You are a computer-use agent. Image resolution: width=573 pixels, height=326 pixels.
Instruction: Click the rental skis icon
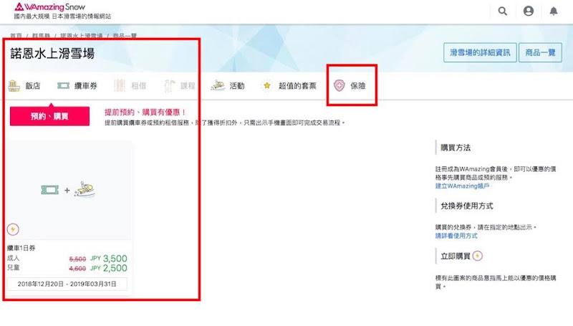click(x=120, y=86)
